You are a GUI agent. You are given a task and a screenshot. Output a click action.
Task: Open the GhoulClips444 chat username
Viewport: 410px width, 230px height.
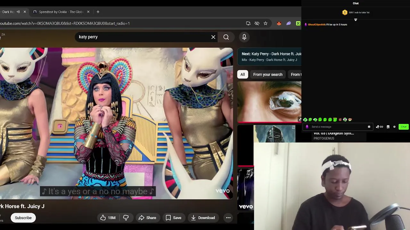(316, 25)
